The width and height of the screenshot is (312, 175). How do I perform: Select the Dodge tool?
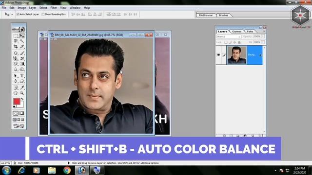[22, 69]
